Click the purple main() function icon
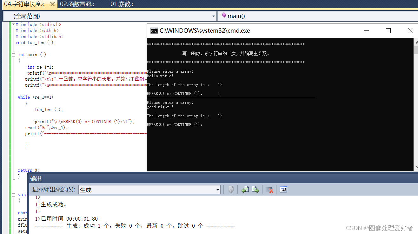The height and width of the screenshot is (234, 418). pyautogui.click(x=223, y=15)
